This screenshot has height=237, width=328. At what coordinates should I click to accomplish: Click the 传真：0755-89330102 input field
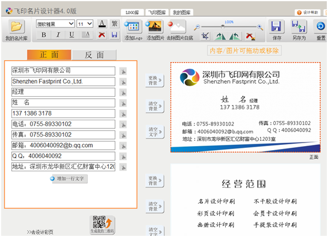coord(63,135)
